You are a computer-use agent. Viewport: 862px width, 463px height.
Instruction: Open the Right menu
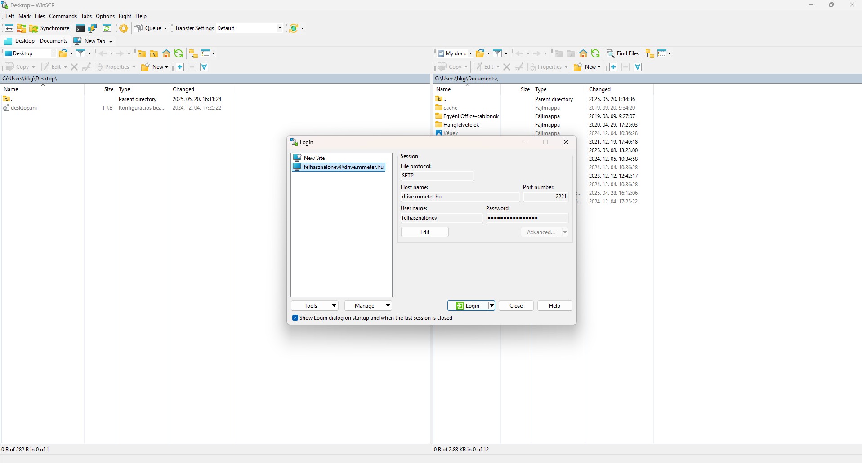[125, 16]
